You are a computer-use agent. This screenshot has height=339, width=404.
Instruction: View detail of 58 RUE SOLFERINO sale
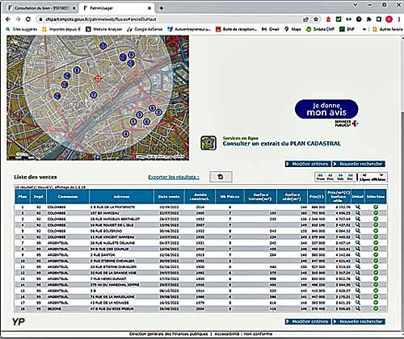[357, 231]
